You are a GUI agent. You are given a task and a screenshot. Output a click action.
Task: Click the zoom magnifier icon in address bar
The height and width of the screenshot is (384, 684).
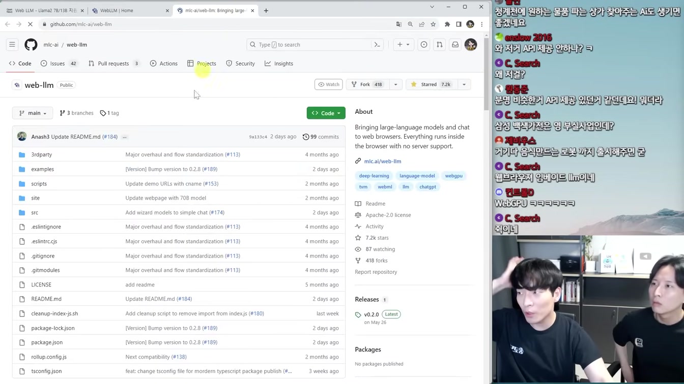[x=410, y=24]
